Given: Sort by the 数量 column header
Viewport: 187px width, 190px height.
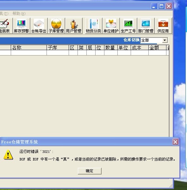Looking at the screenshot, I should (111, 48).
